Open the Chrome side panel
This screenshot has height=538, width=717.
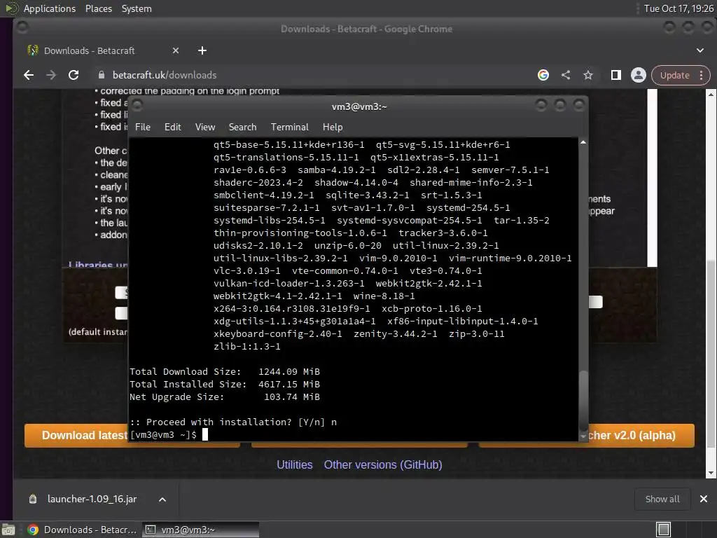point(616,75)
